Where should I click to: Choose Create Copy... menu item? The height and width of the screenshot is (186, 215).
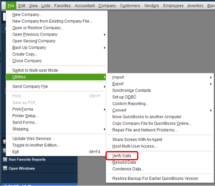point(25,54)
